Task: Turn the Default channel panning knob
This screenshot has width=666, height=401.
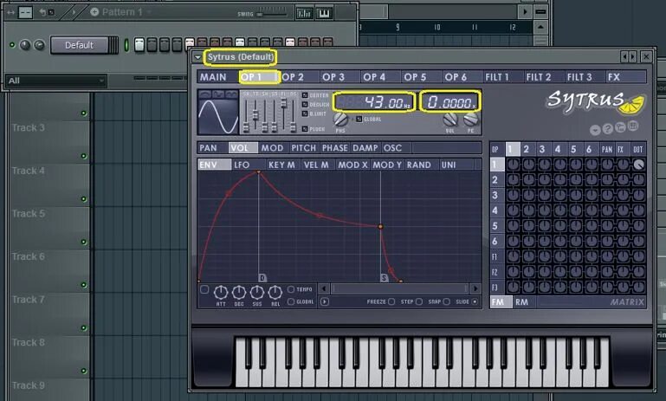Action: (25, 45)
